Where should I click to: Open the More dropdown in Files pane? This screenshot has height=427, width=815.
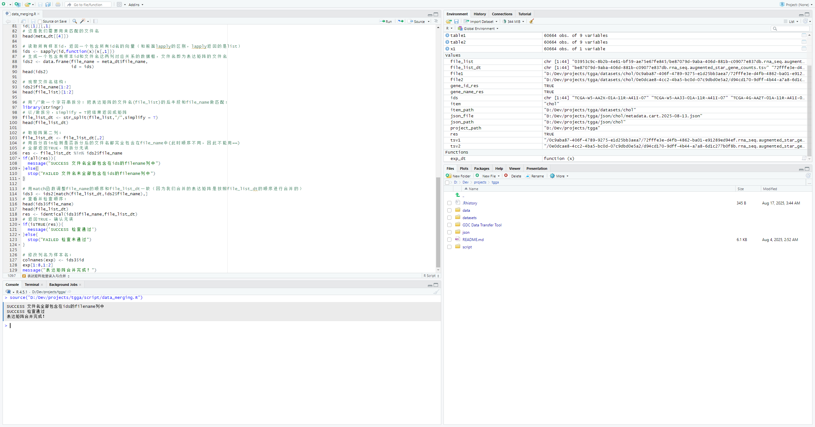(x=559, y=176)
